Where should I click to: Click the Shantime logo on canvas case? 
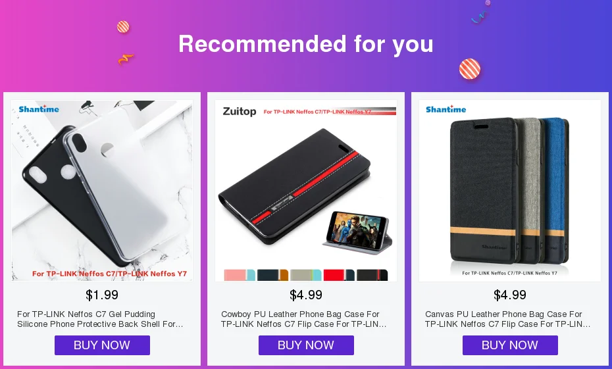tap(446, 109)
